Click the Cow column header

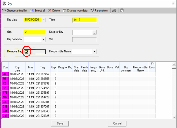5,67
